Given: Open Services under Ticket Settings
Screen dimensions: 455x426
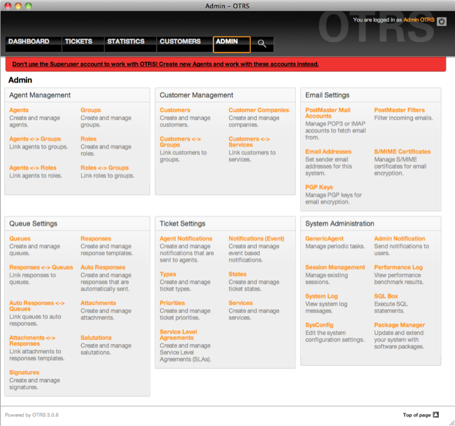Looking at the screenshot, I should click(241, 303).
